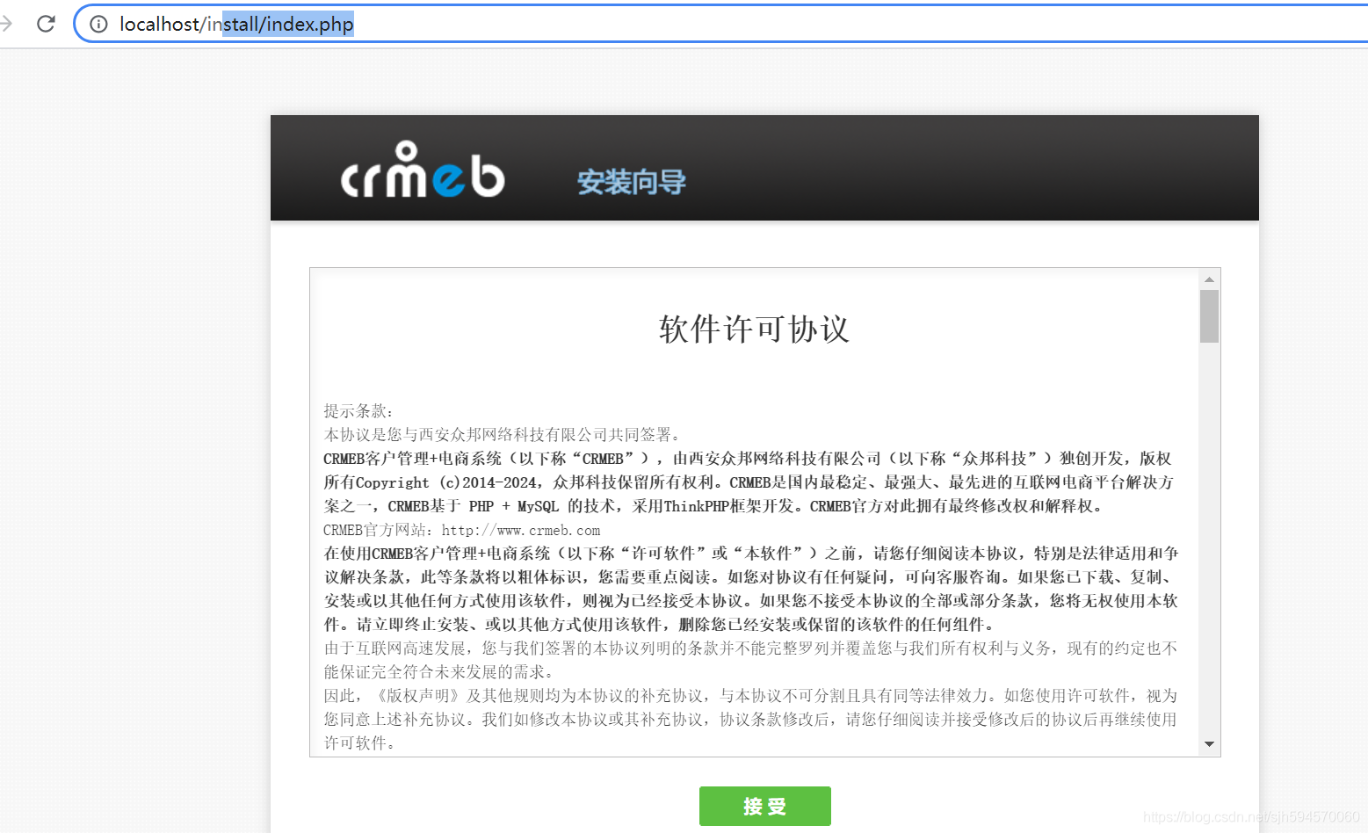1368x833 pixels.
Task: Click the 安装向导 header title
Action: 631,182
